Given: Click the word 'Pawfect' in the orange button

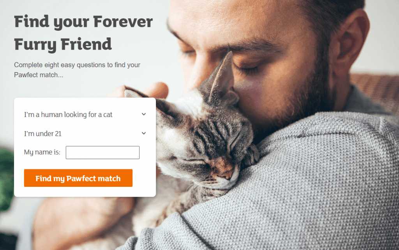Looking at the screenshot, I should 81,179.
